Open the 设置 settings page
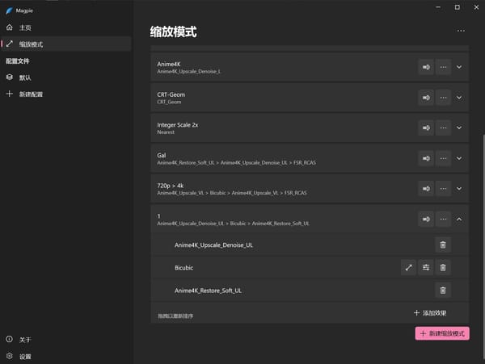The image size is (485, 364). point(25,356)
